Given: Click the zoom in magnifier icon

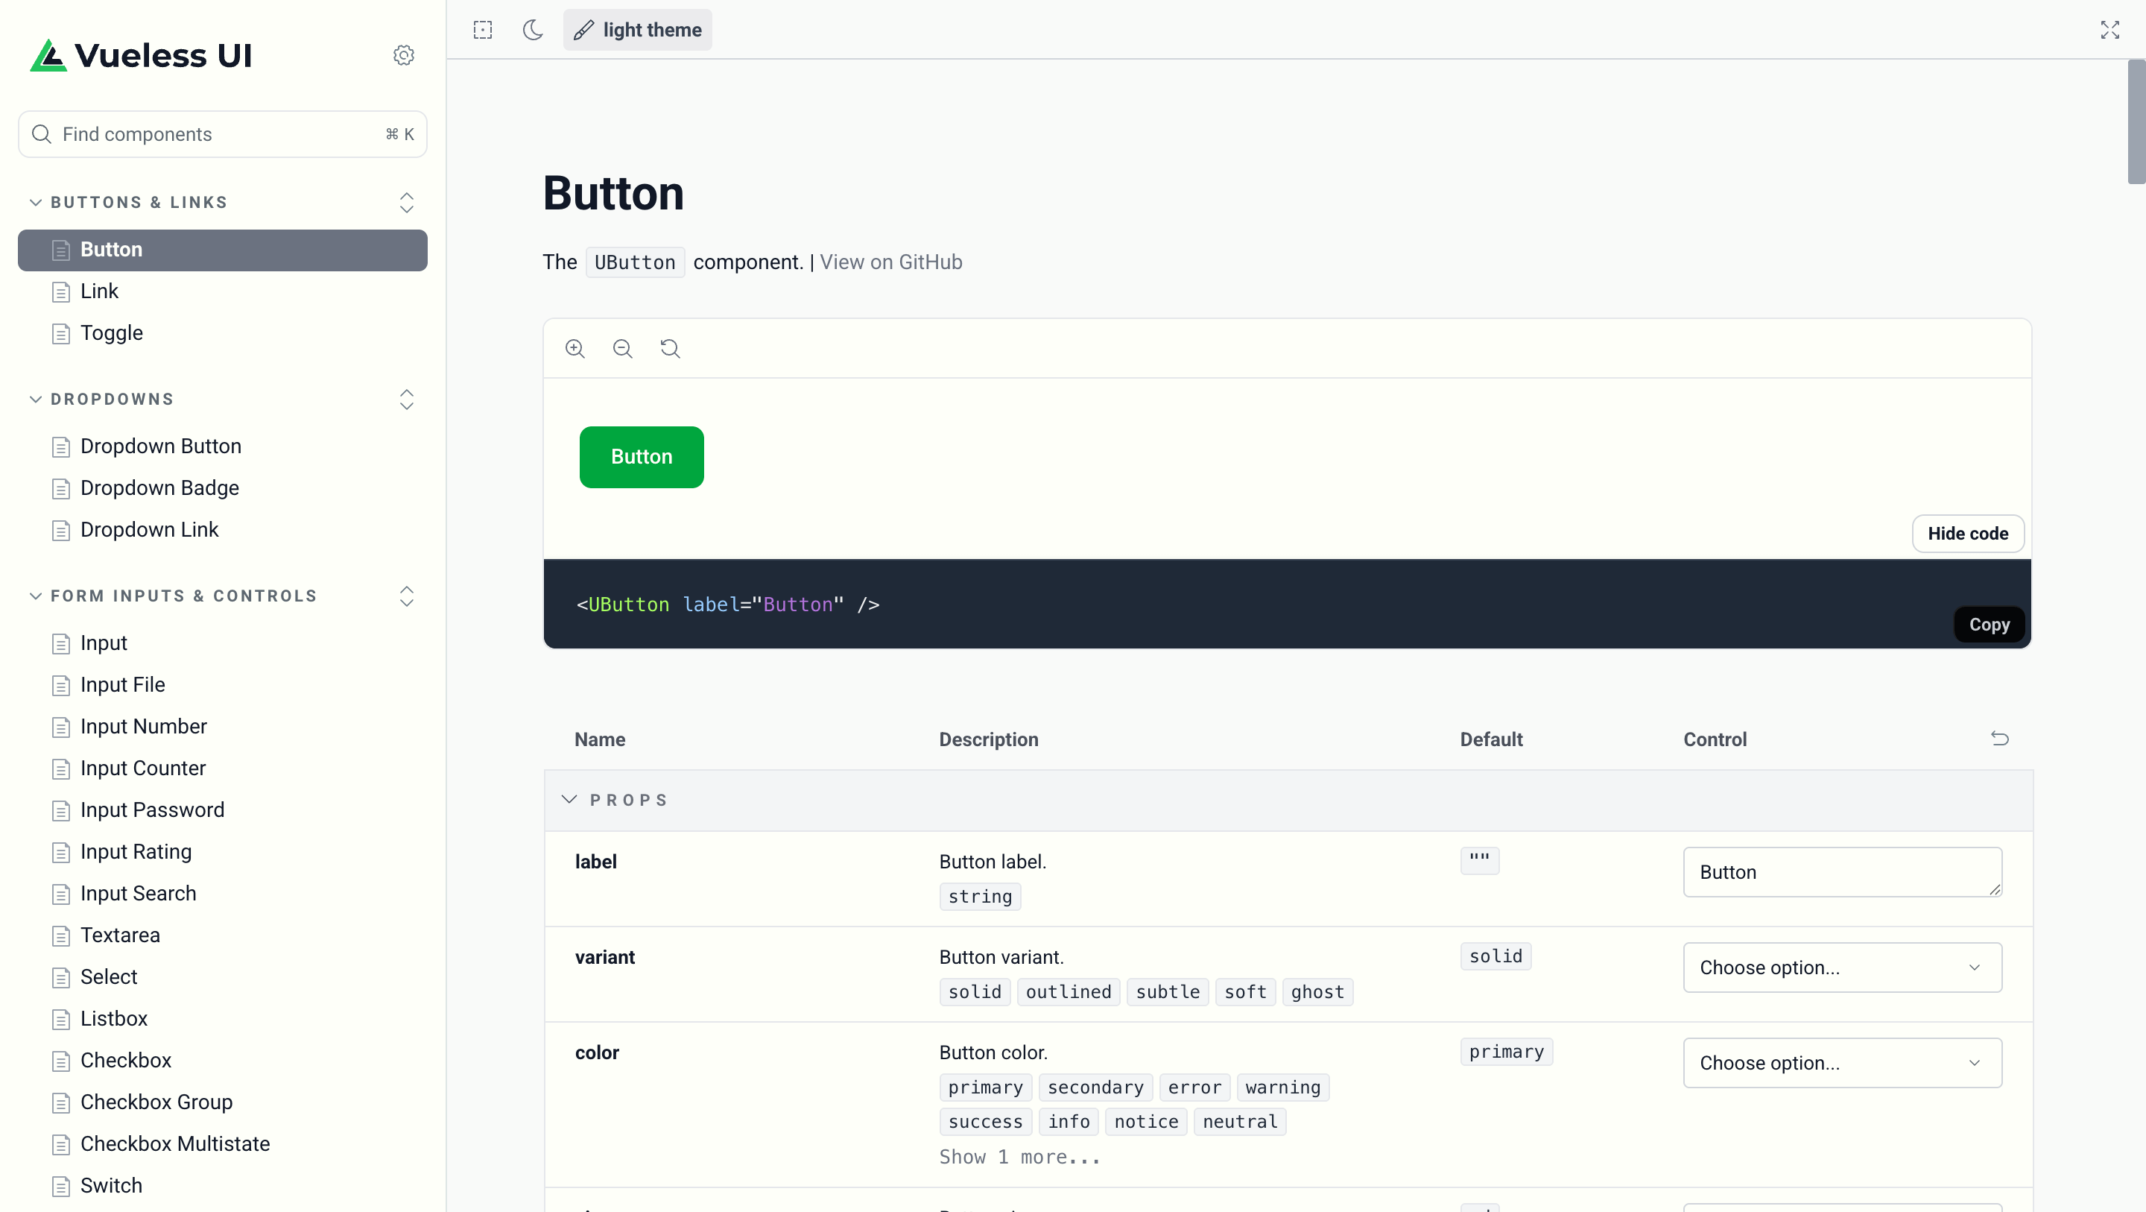Looking at the screenshot, I should coord(575,348).
